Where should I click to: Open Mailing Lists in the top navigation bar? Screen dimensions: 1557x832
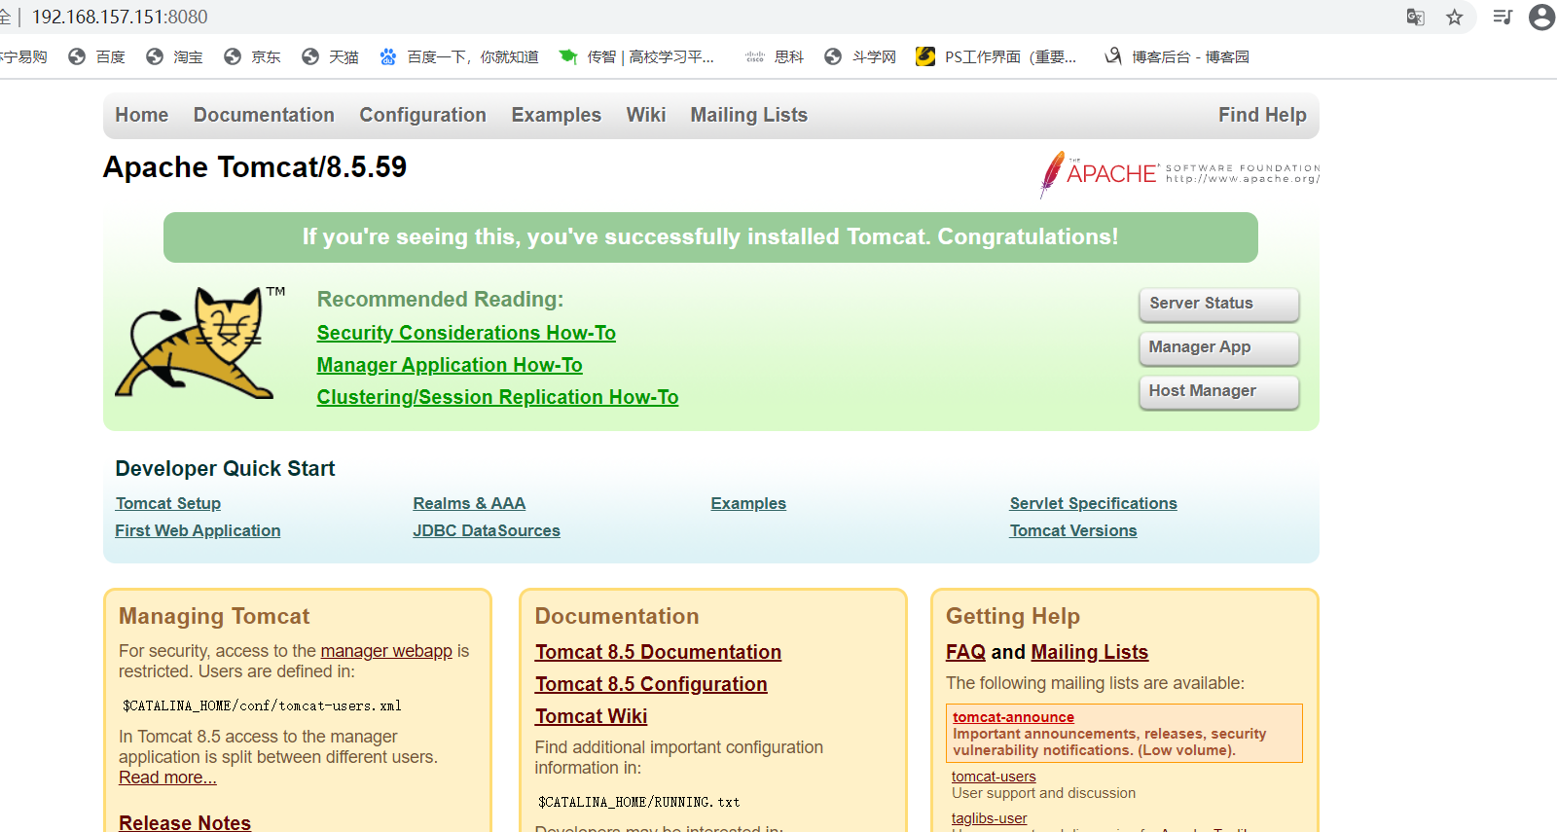point(749,115)
